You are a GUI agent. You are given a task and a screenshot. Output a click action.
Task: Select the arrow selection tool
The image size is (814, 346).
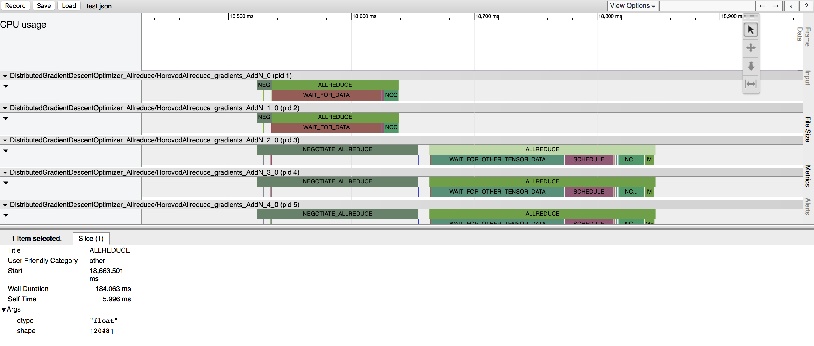coord(751,30)
